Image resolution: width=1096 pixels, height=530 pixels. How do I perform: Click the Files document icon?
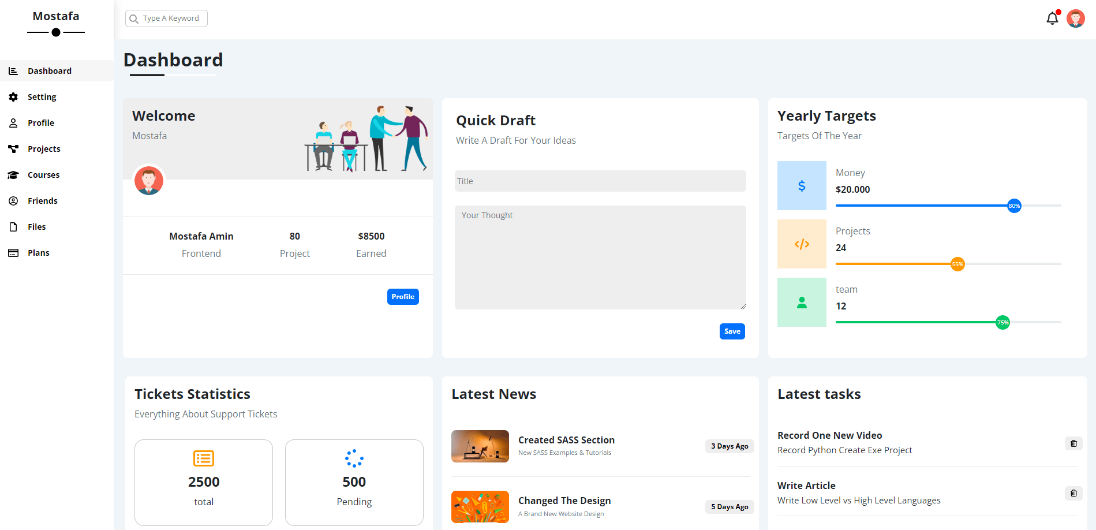tap(13, 227)
